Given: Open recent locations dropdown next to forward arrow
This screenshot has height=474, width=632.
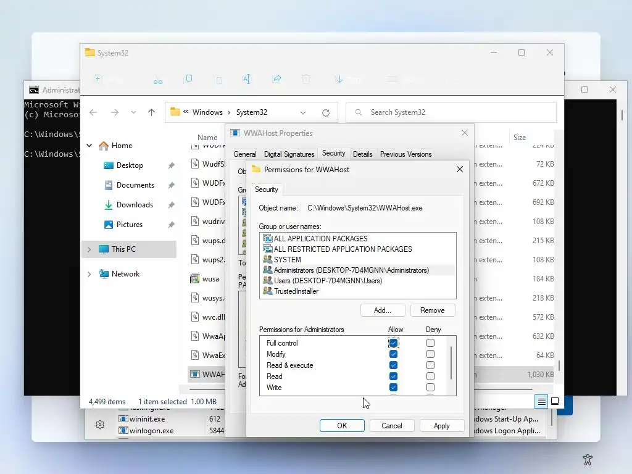Looking at the screenshot, I should [133, 112].
